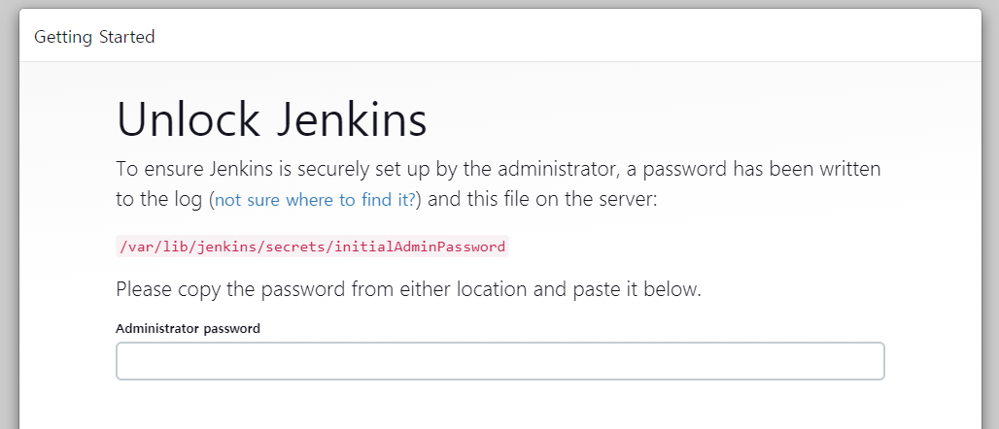Screen dimensions: 999x429
Task: Click the Administrator password input field
Action: point(499,361)
